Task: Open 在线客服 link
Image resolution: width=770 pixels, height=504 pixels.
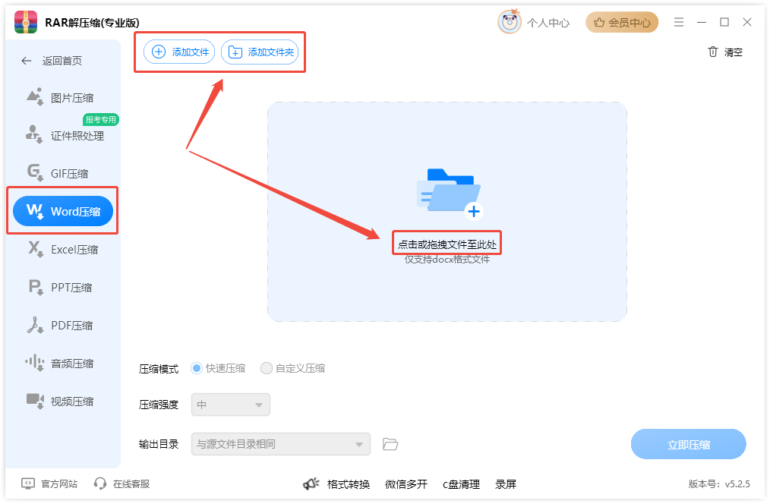Action: coord(131,484)
